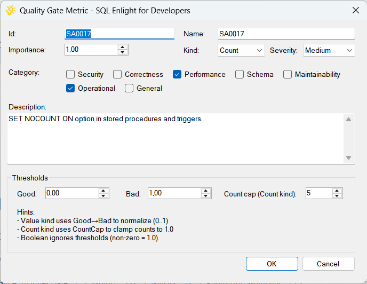
Task: Click inside the Description text area
Action: 175,138
